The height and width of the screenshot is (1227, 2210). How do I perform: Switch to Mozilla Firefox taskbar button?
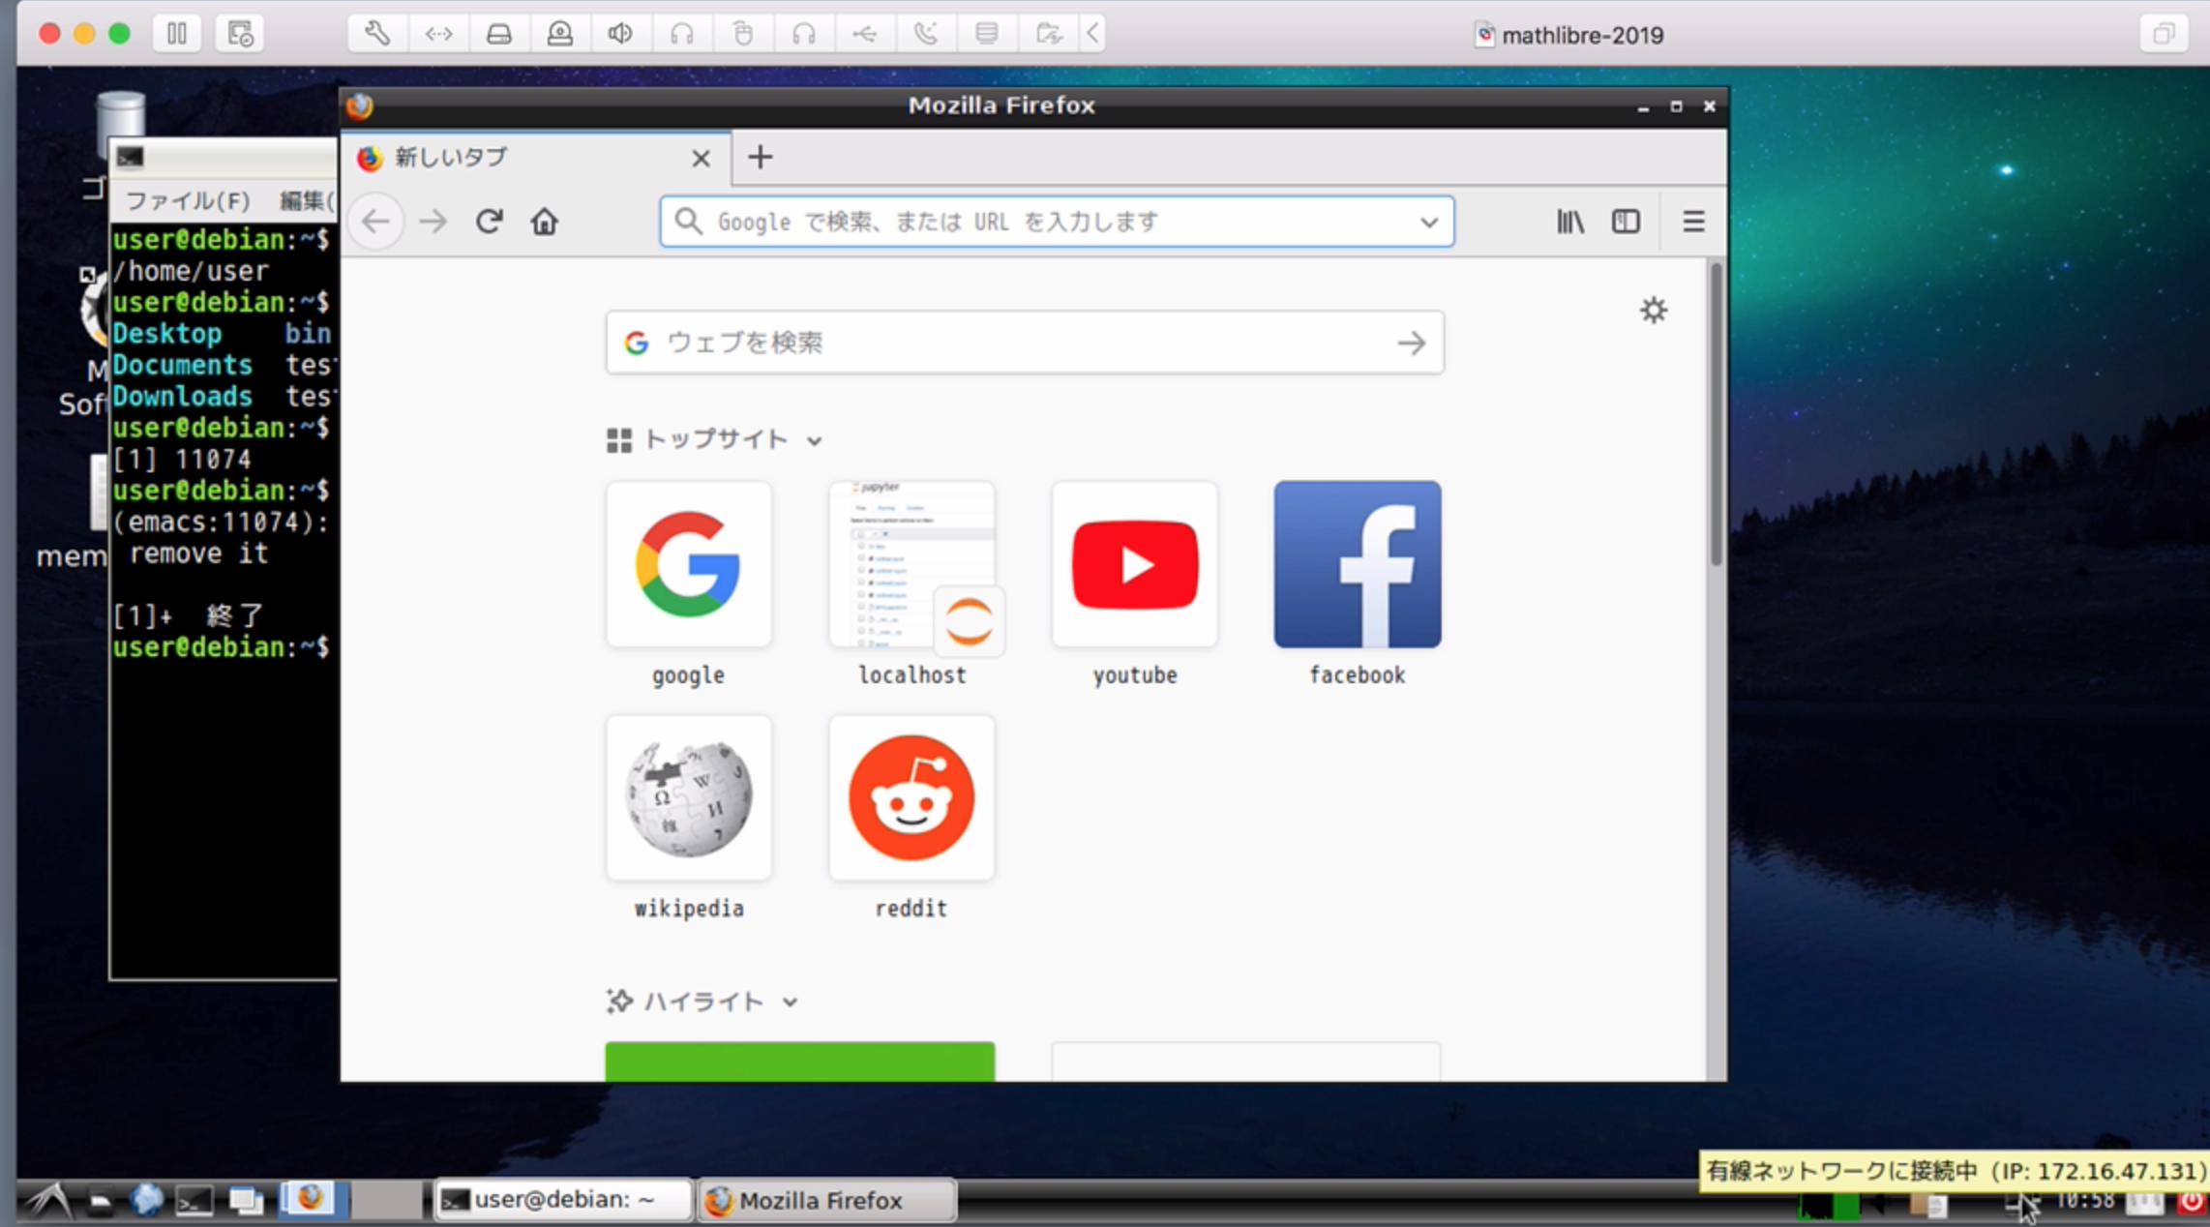[x=827, y=1201]
